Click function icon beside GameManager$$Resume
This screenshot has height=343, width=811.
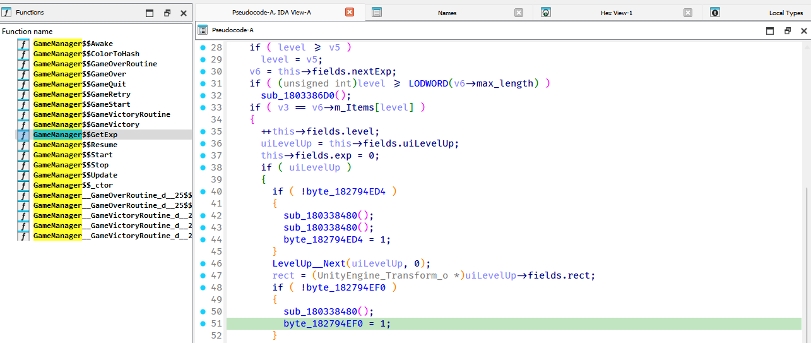click(x=23, y=145)
